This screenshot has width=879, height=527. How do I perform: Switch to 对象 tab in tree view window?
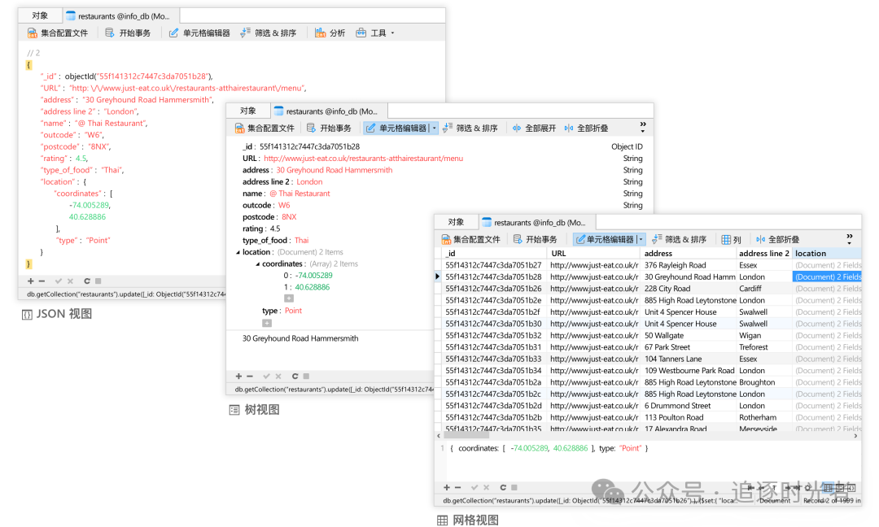[x=247, y=111]
